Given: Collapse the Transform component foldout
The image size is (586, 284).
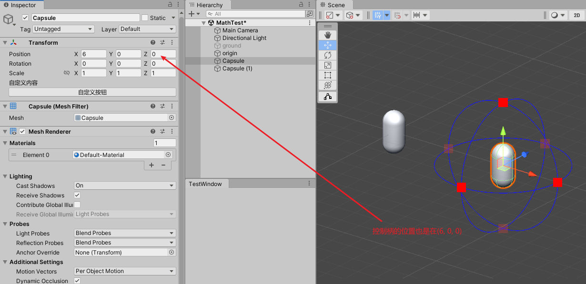Looking at the screenshot, I should click(x=4, y=42).
